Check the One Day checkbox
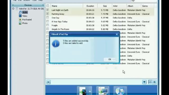This screenshot has width=169, height=95. [48, 17]
